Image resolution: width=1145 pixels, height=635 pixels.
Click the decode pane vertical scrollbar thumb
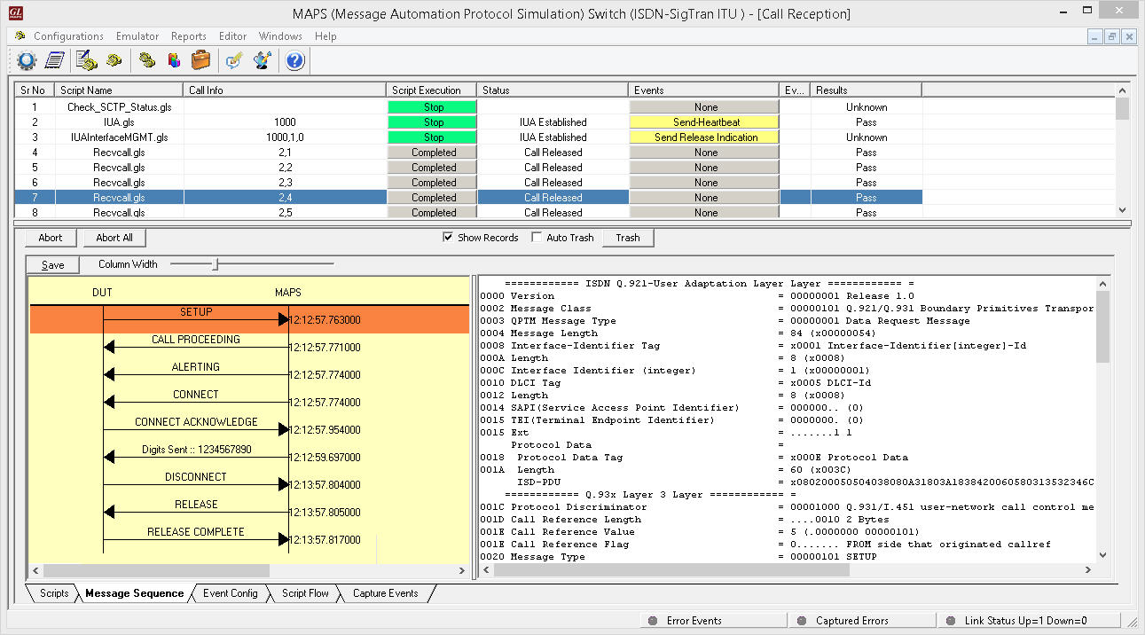(1102, 325)
